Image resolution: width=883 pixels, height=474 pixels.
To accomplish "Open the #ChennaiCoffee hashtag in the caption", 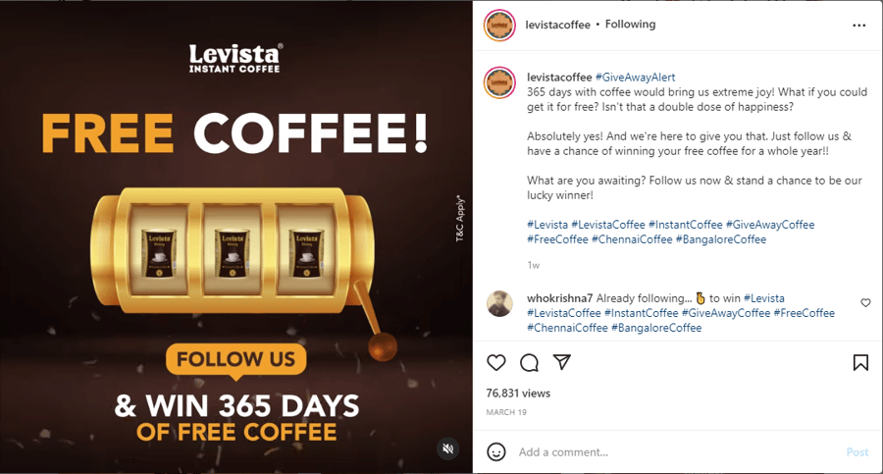I will coord(632,239).
